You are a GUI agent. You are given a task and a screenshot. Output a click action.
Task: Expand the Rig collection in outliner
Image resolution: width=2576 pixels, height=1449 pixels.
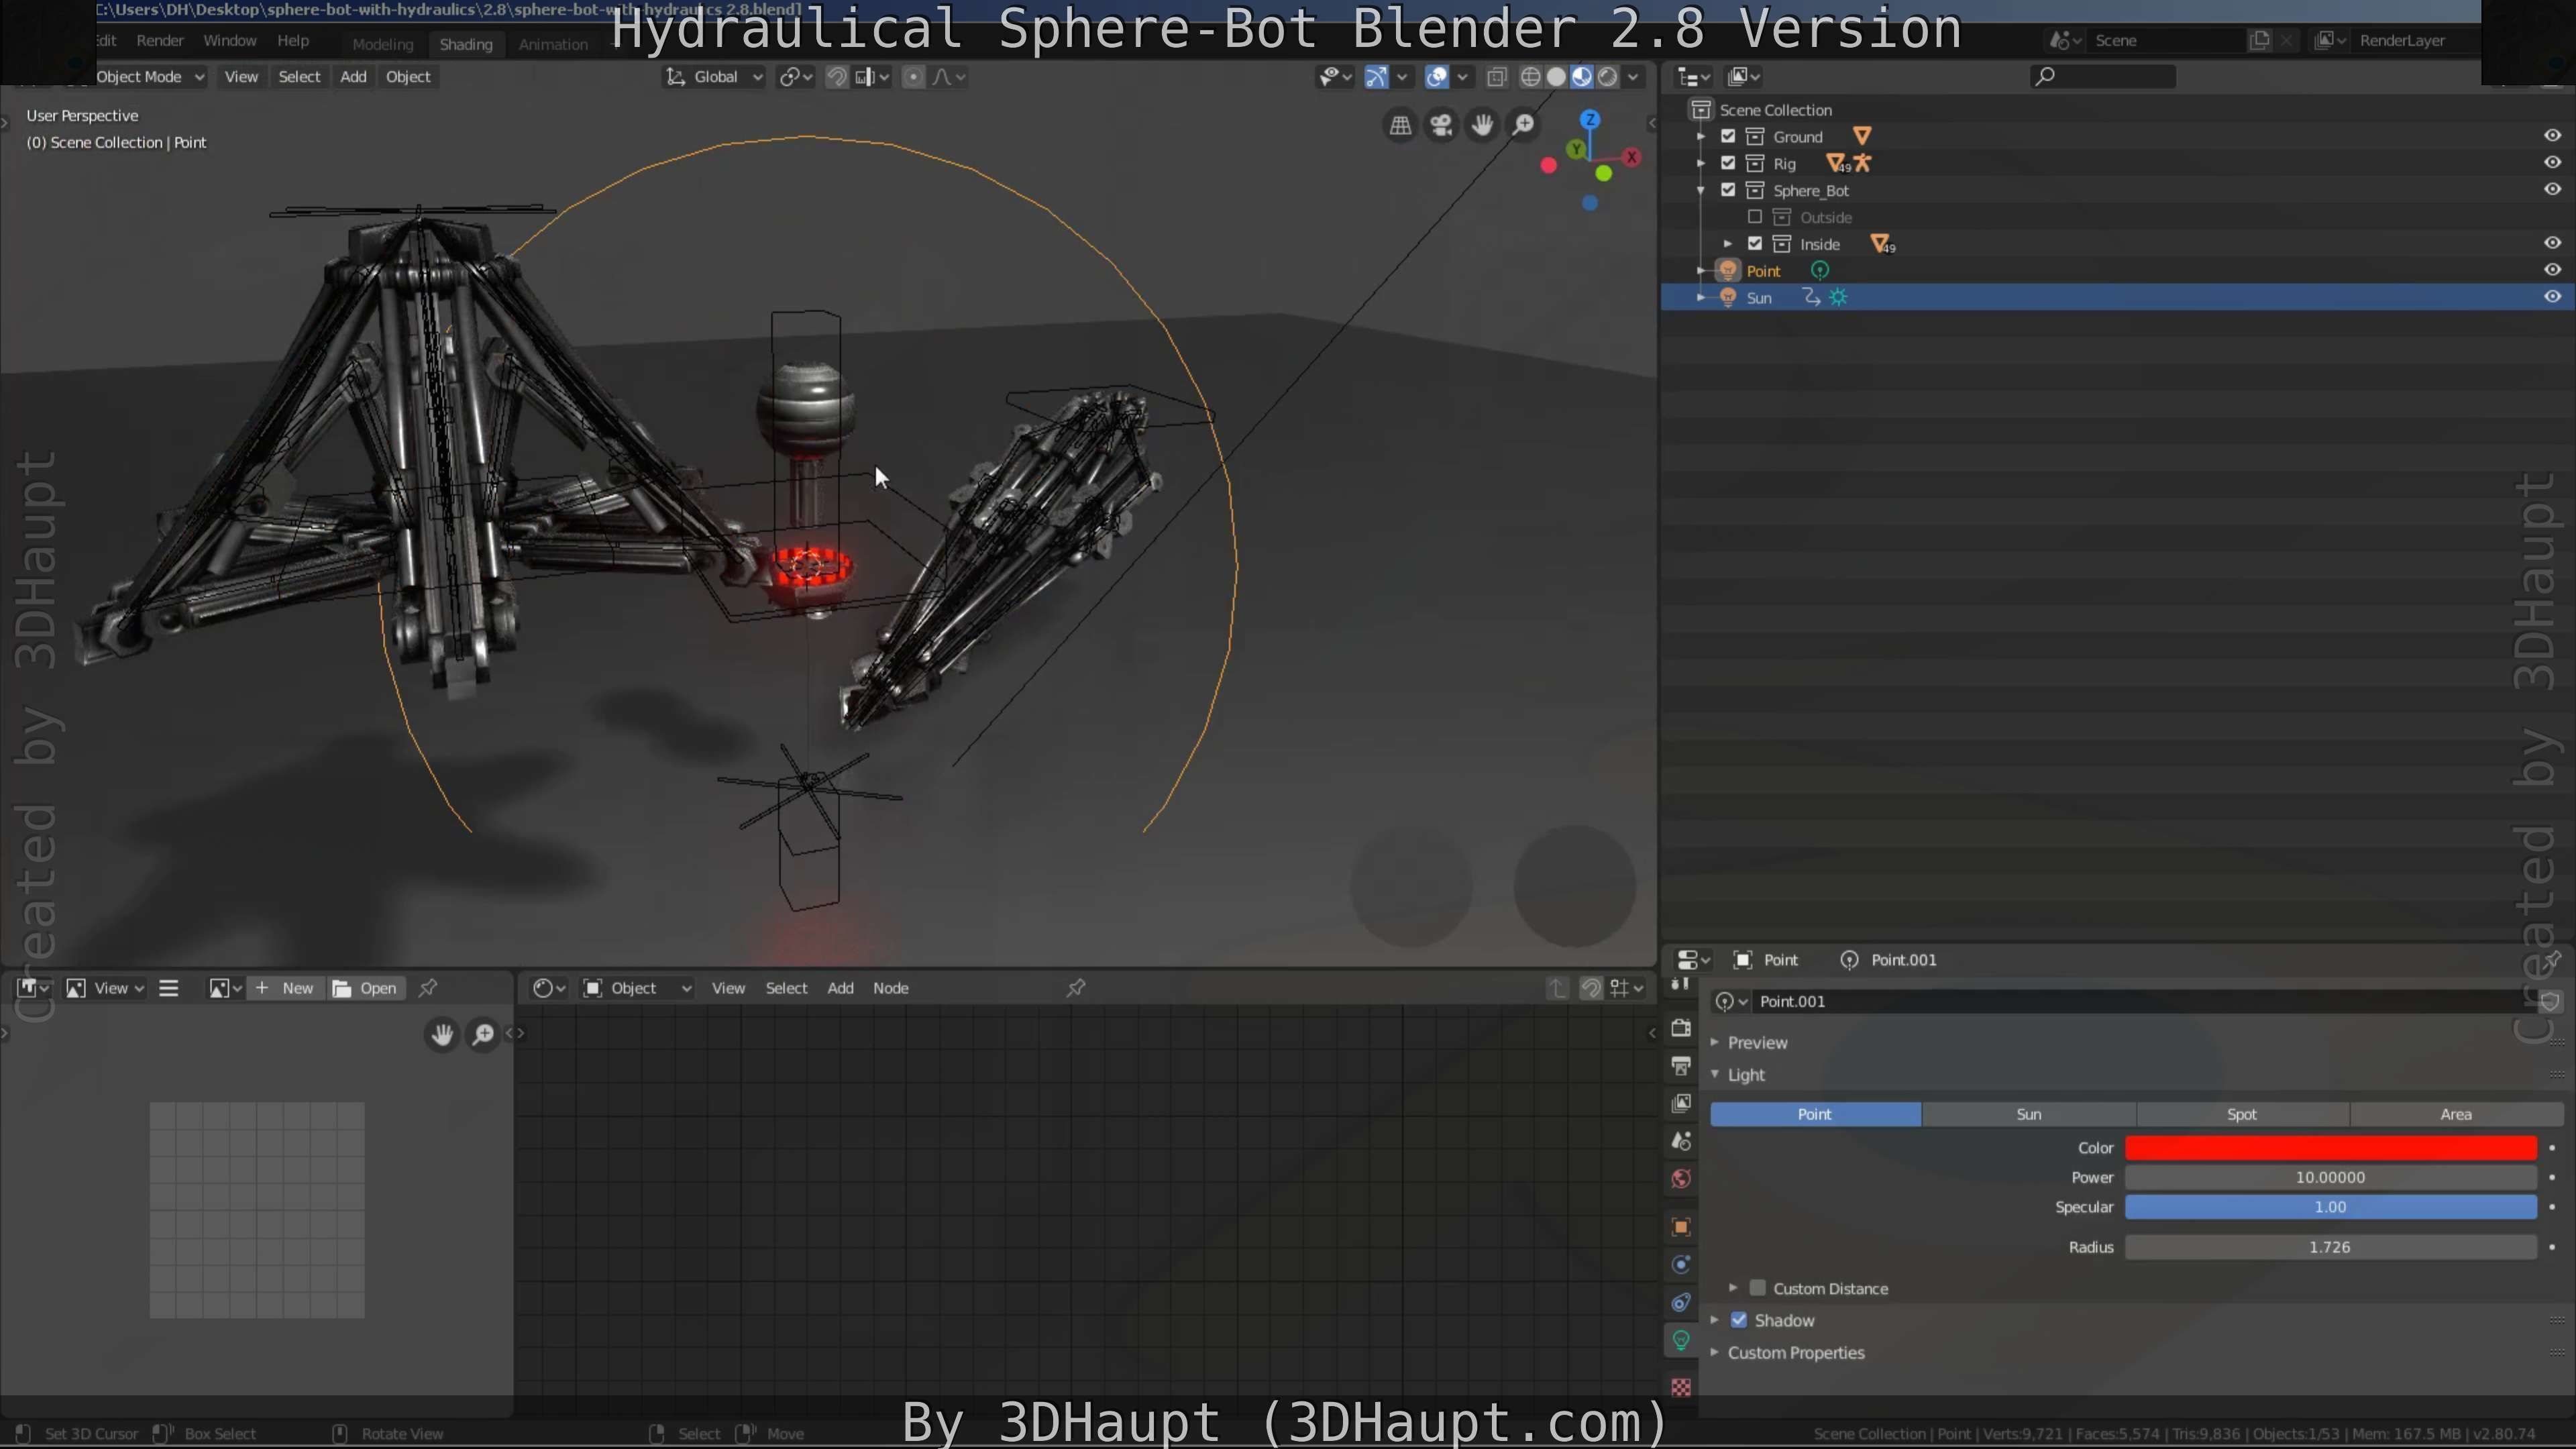pos(1701,163)
